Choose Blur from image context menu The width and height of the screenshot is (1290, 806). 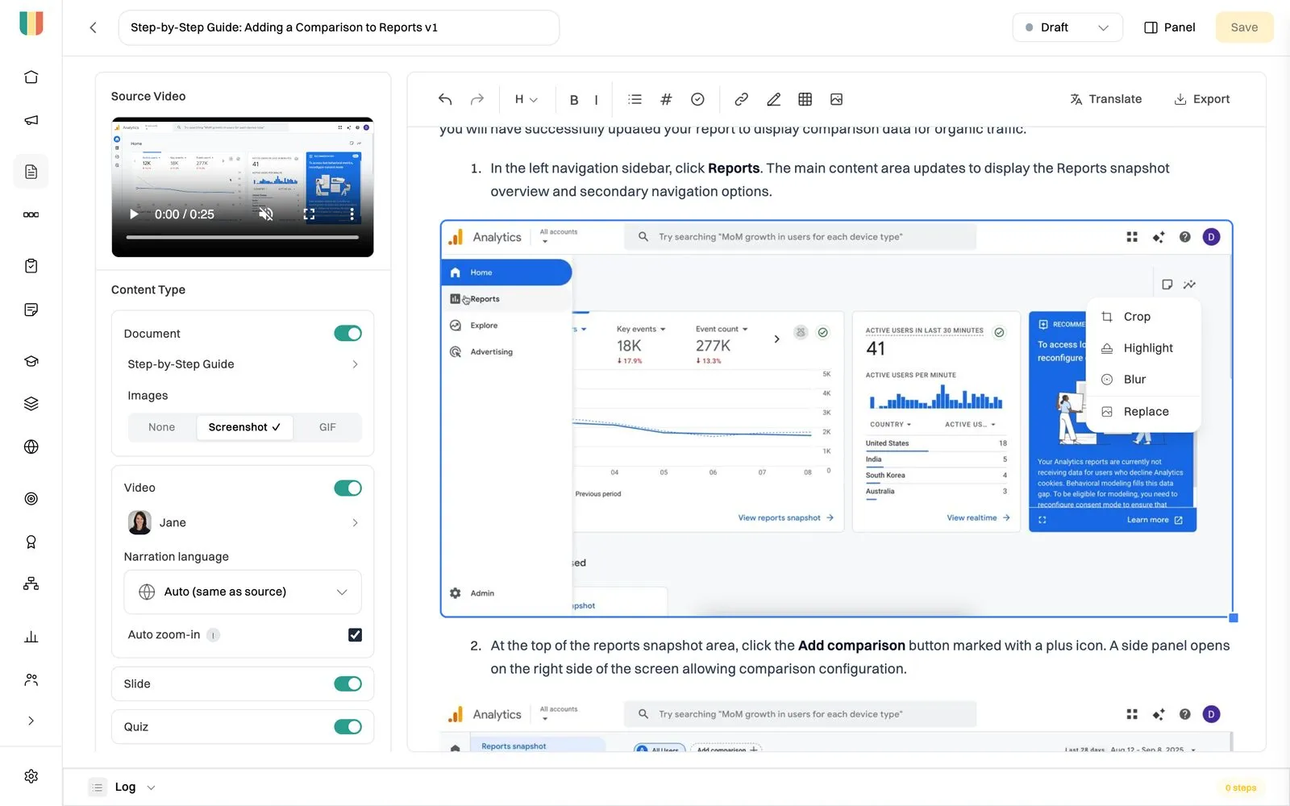click(x=1144, y=380)
